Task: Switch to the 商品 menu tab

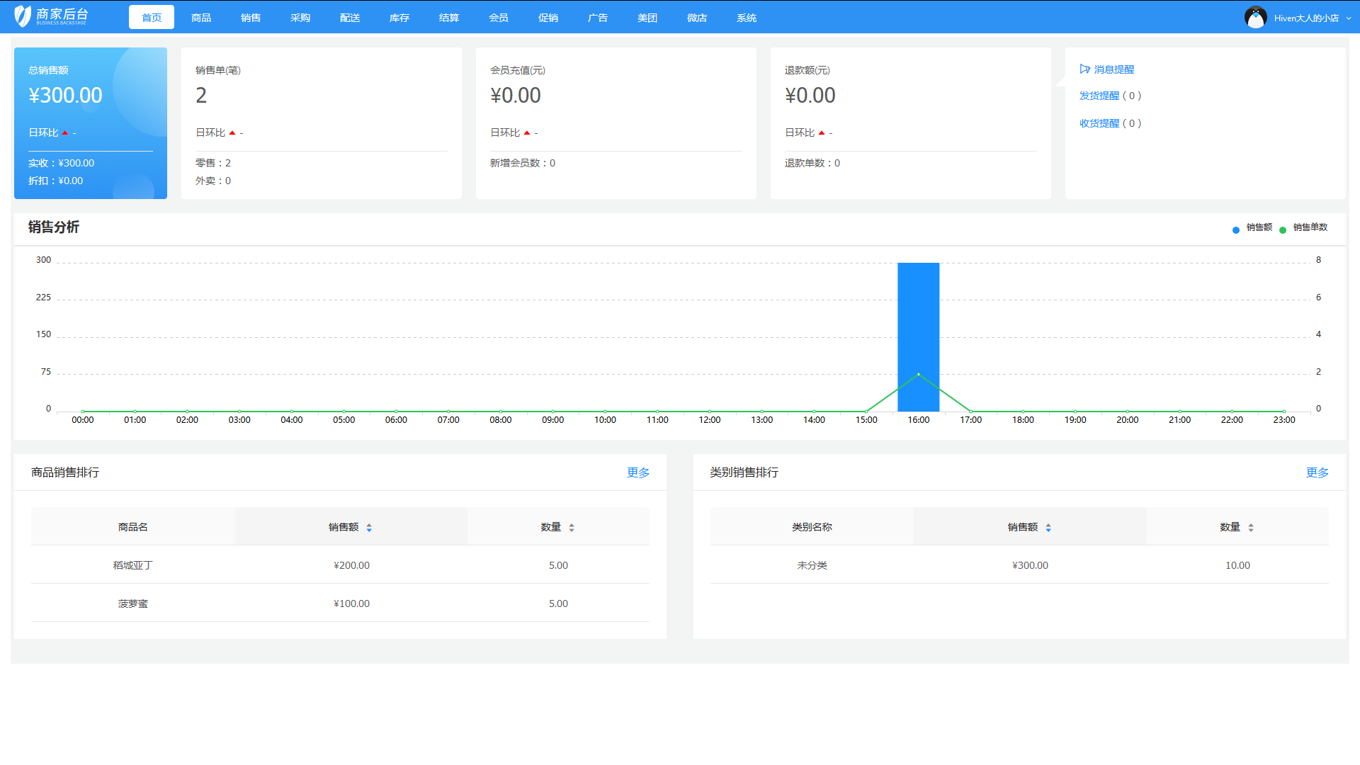Action: 200,17
